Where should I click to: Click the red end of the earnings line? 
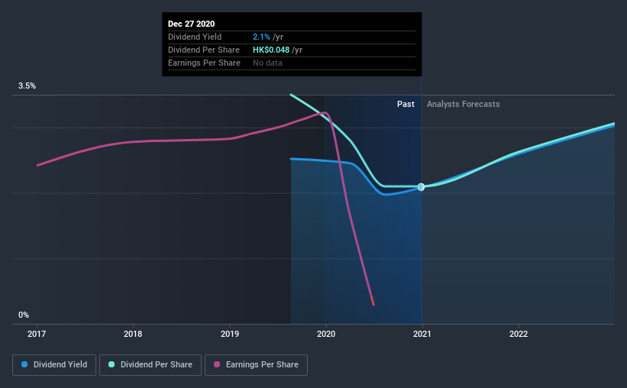[x=373, y=301]
